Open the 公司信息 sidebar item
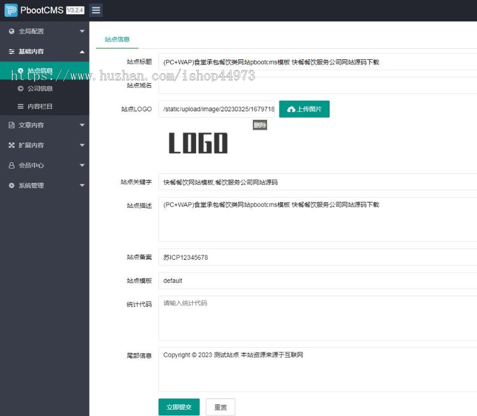The height and width of the screenshot is (416, 477). click(45, 88)
